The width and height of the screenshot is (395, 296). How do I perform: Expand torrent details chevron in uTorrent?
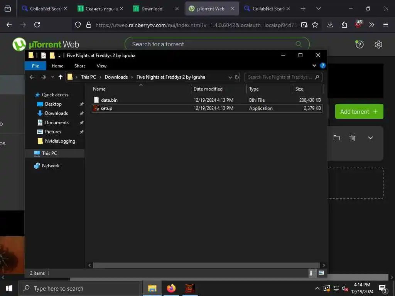pyautogui.click(x=370, y=138)
